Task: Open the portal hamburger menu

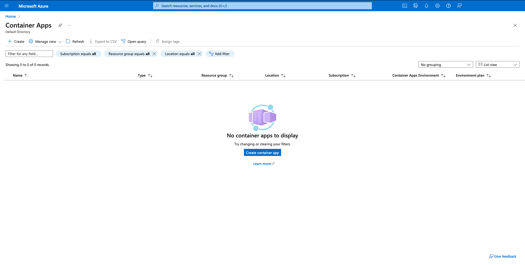Action: [x=7, y=6]
